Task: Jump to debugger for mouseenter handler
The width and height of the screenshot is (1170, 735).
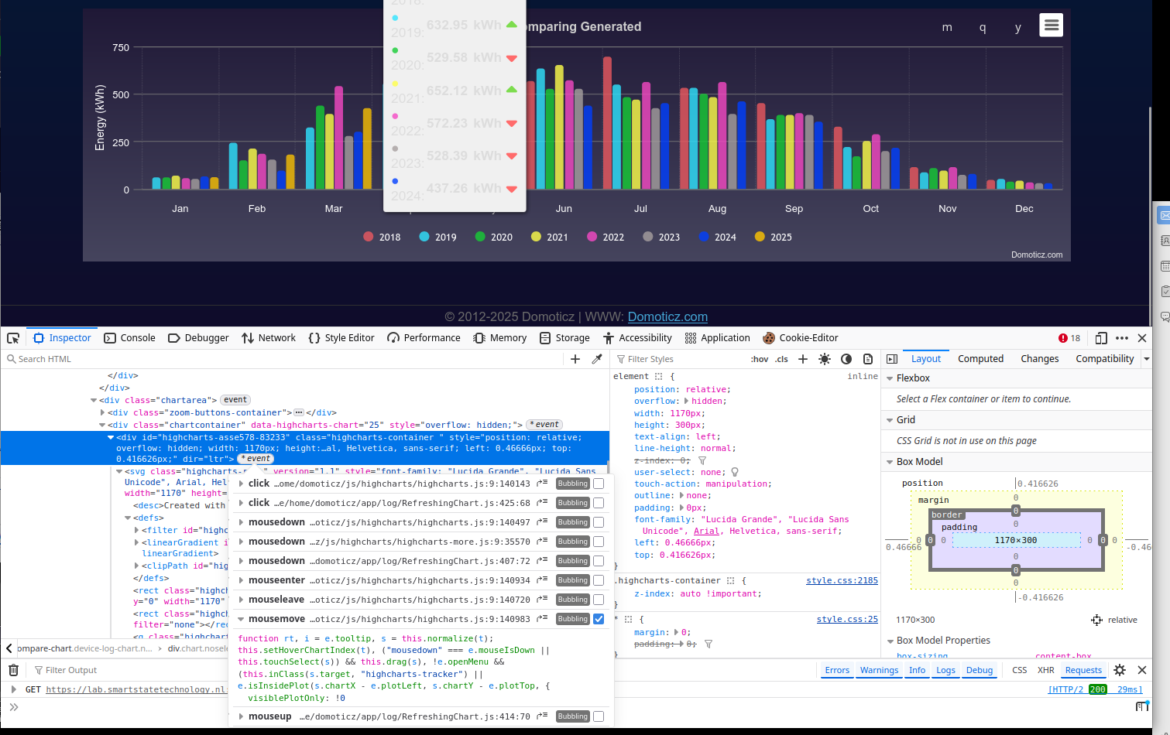Action: pyautogui.click(x=542, y=579)
